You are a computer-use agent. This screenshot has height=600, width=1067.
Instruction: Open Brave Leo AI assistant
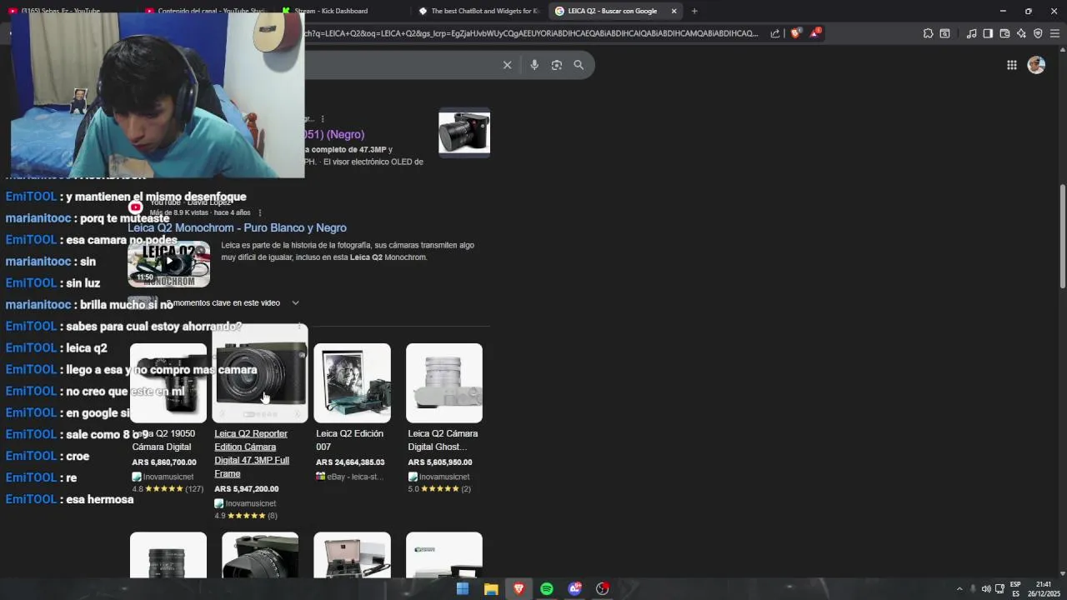coord(1021,33)
